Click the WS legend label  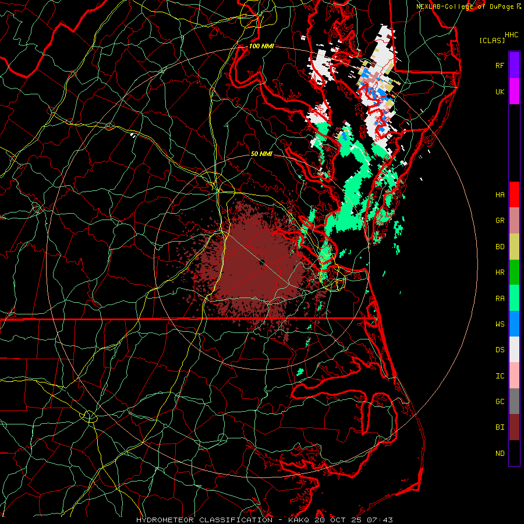click(500, 324)
